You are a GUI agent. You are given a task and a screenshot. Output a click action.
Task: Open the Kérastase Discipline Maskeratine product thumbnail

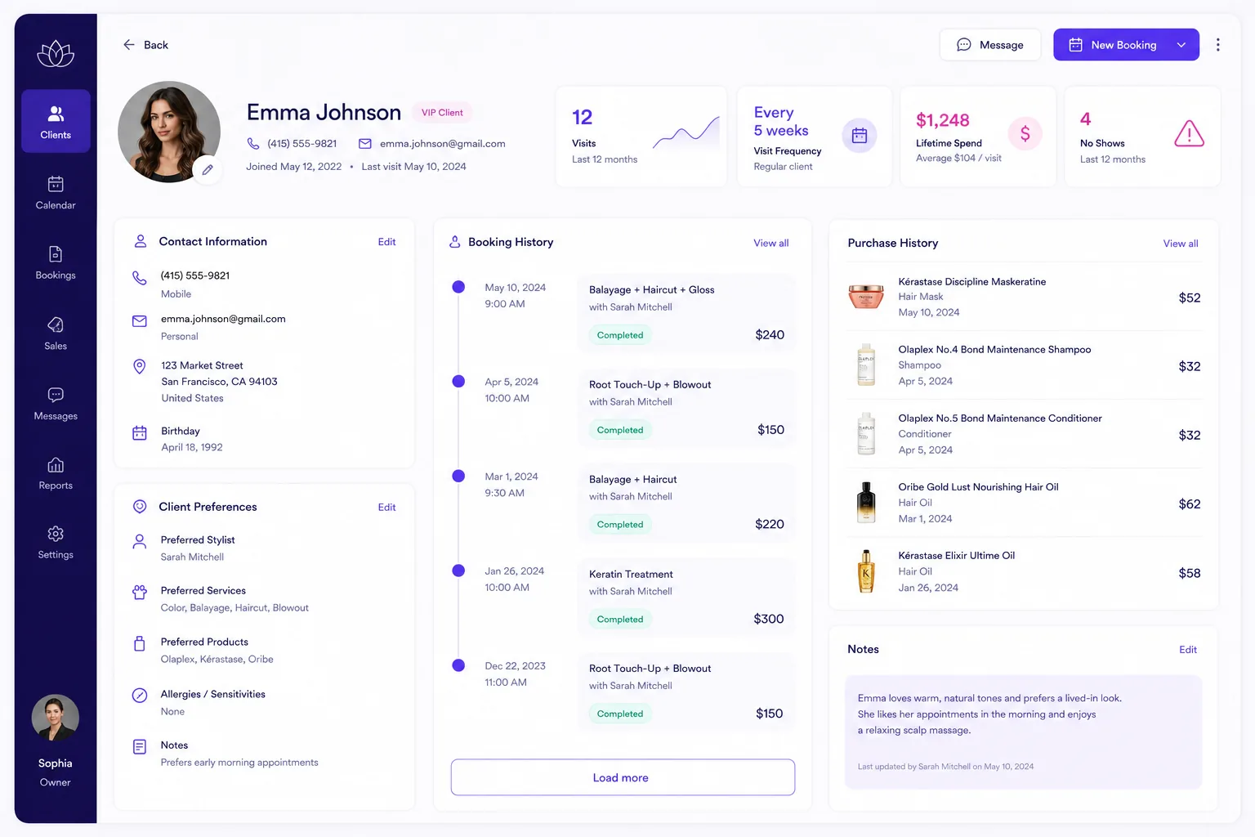(x=866, y=297)
